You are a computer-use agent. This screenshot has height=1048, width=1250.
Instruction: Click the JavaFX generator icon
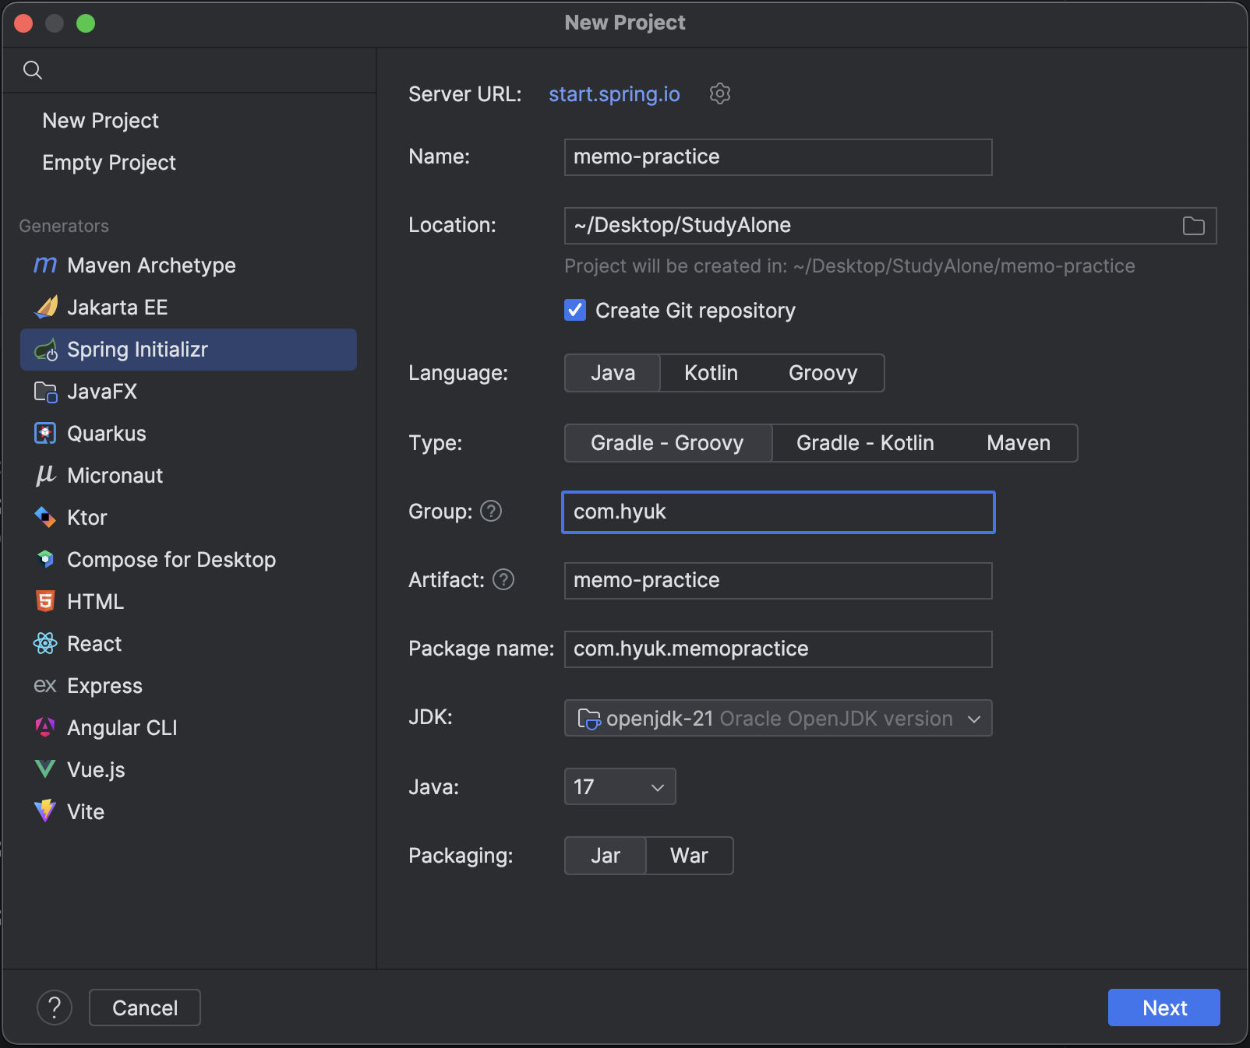[x=46, y=392]
